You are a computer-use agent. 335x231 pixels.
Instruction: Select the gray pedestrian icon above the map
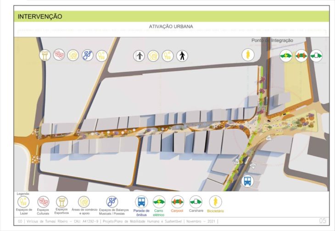pos(140,56)
